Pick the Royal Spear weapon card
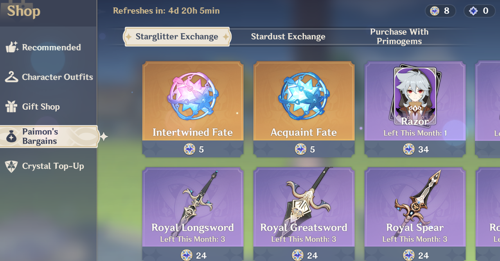This screenshot has width=500, height=261. tap(415, 215)
